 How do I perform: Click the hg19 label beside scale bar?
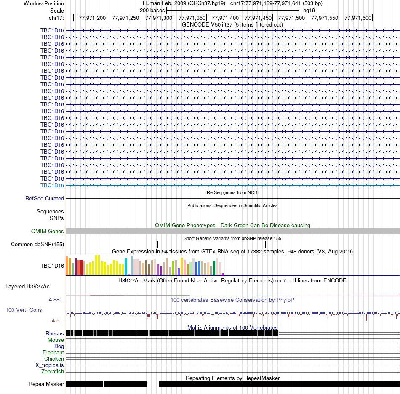pos(309,11)
